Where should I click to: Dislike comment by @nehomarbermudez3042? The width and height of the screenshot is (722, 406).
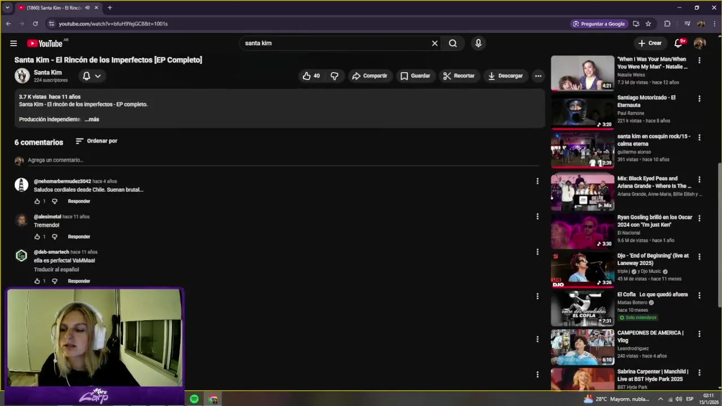(55, 201)
